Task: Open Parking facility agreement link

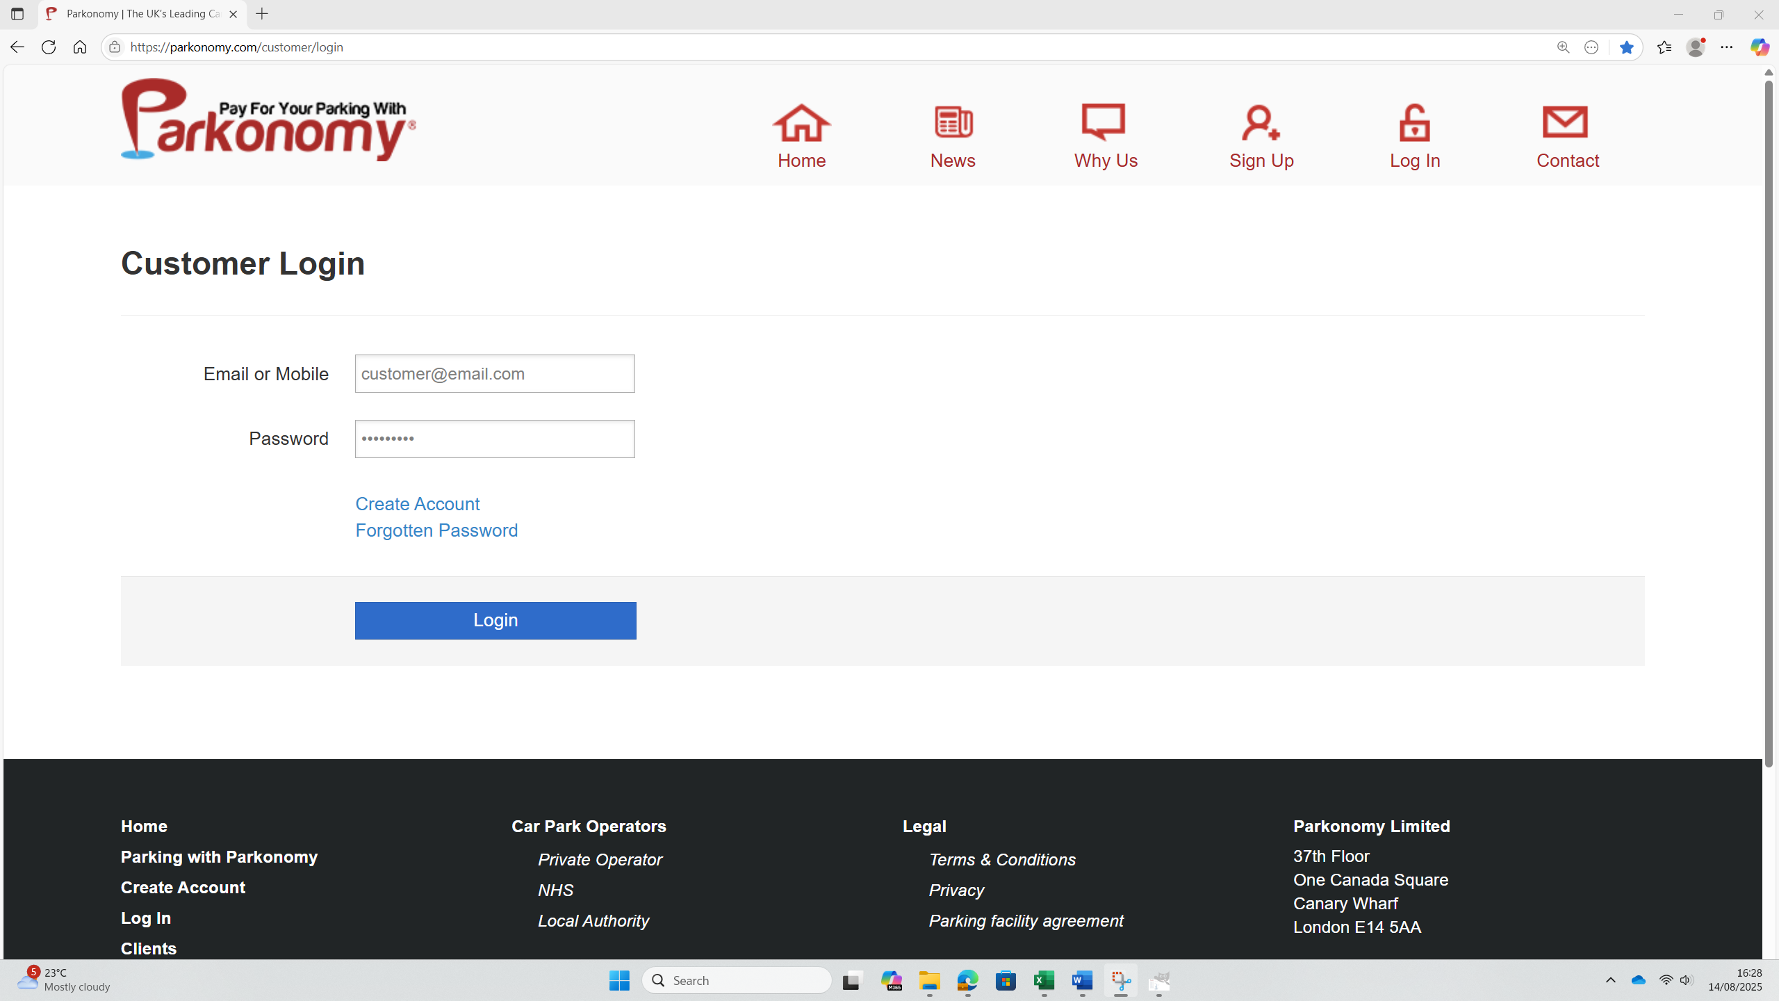Action: [x=1026, y=921]
